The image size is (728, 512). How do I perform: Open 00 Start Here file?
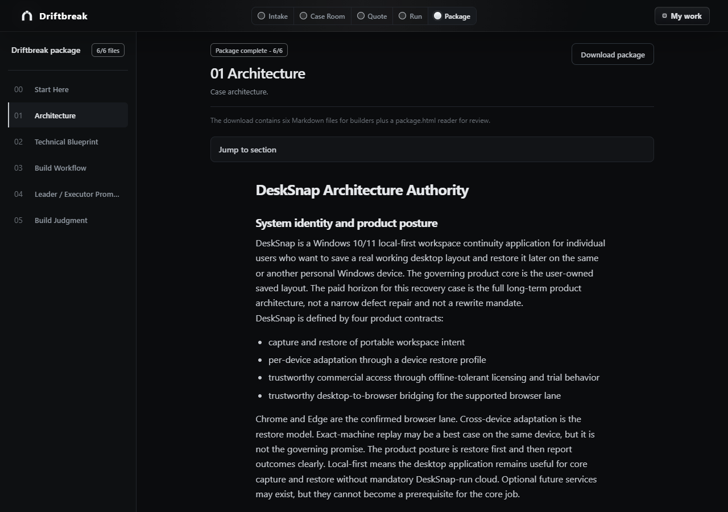[x=68, y=89]
